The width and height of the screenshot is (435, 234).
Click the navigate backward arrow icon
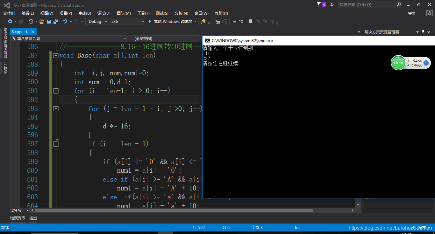coord(10,21)
